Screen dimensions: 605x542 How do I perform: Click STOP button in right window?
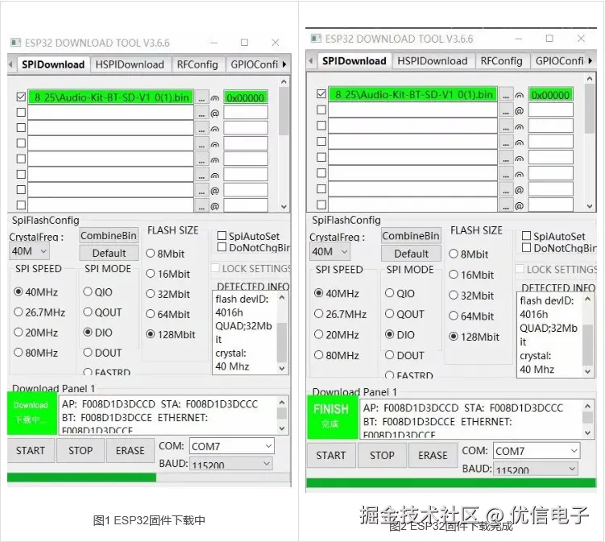(x=382, y=455)
